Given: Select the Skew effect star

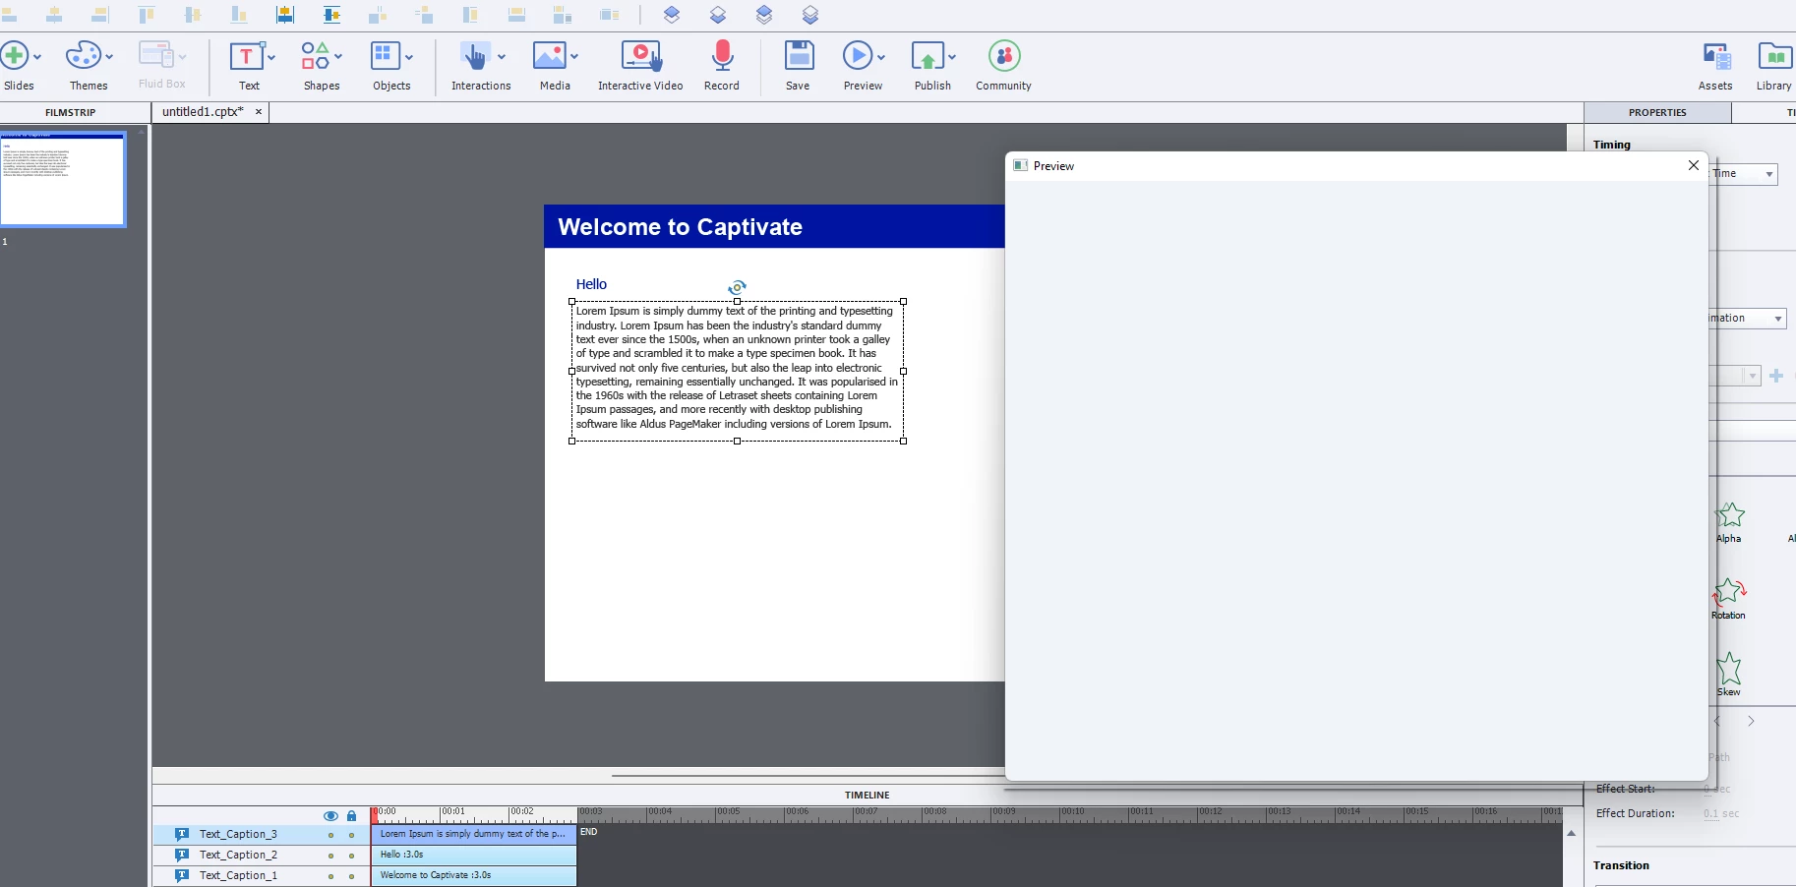Looking at the screenshot, I should coord(1729,669).
